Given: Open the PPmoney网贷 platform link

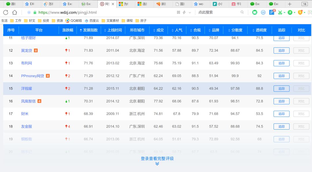Looking at the screenshot, I should click(x=32, y=76).
